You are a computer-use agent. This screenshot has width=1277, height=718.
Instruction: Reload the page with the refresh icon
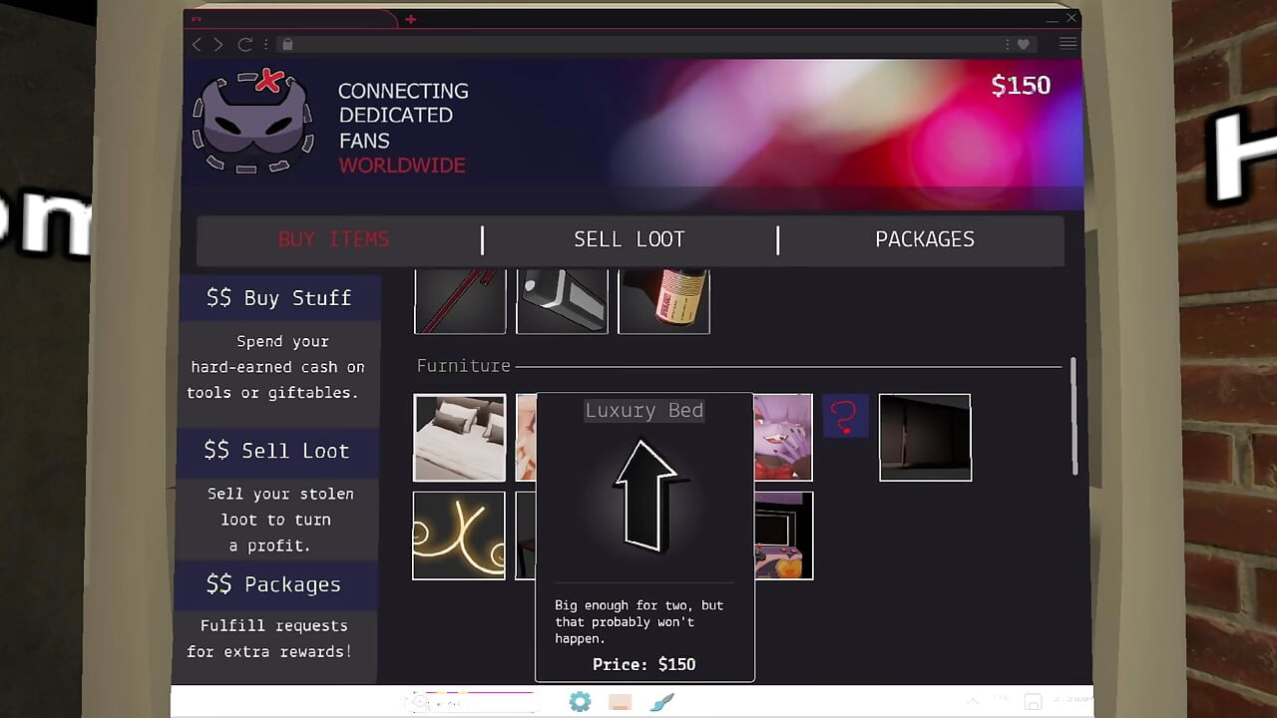244,44
